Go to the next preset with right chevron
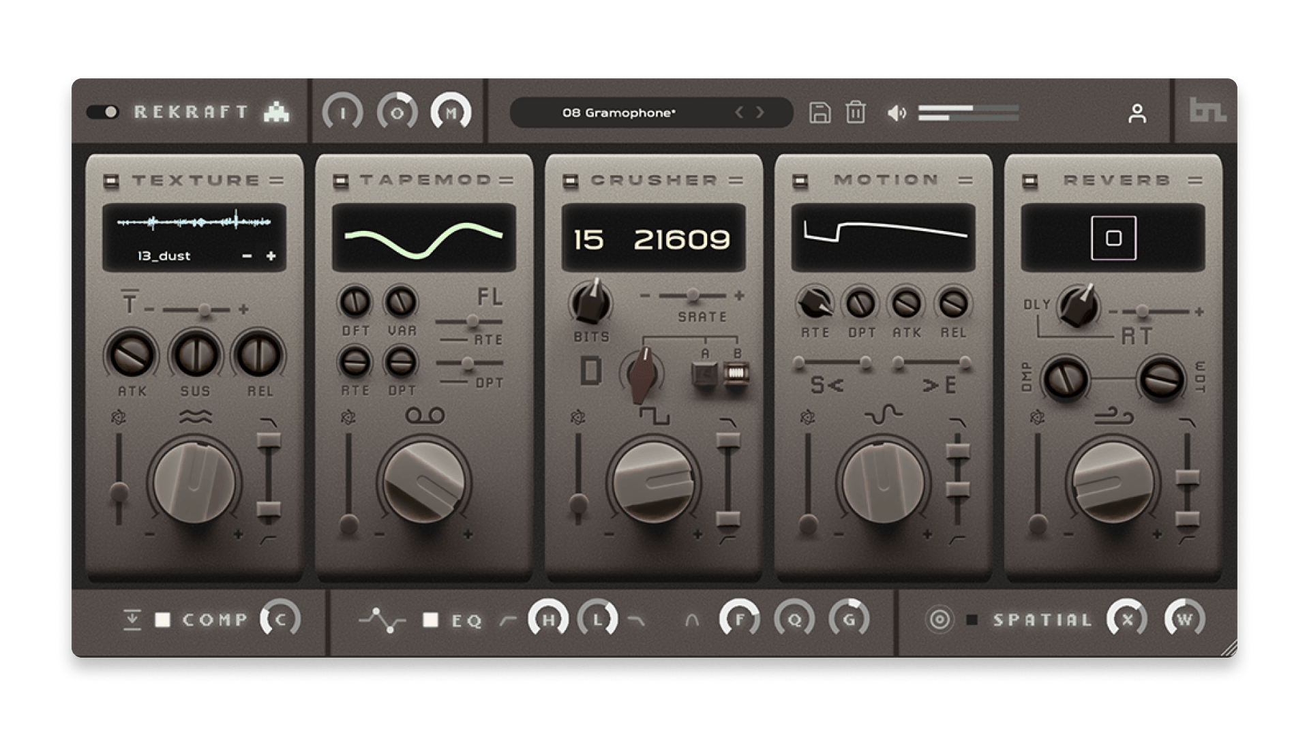This screenshot has height=736, width=1309. (x=760, y=112)
